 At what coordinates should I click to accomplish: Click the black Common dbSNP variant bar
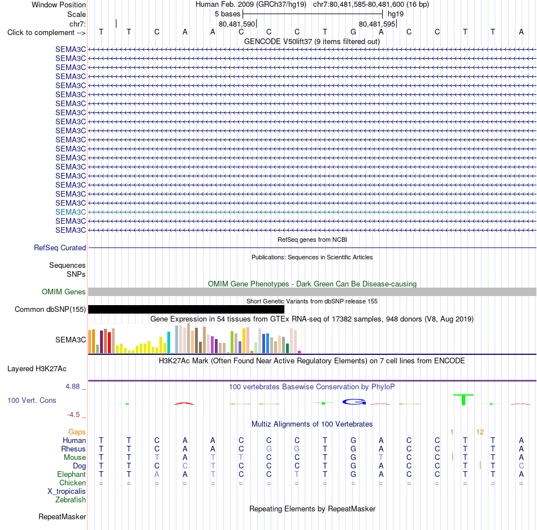(187, 310)
